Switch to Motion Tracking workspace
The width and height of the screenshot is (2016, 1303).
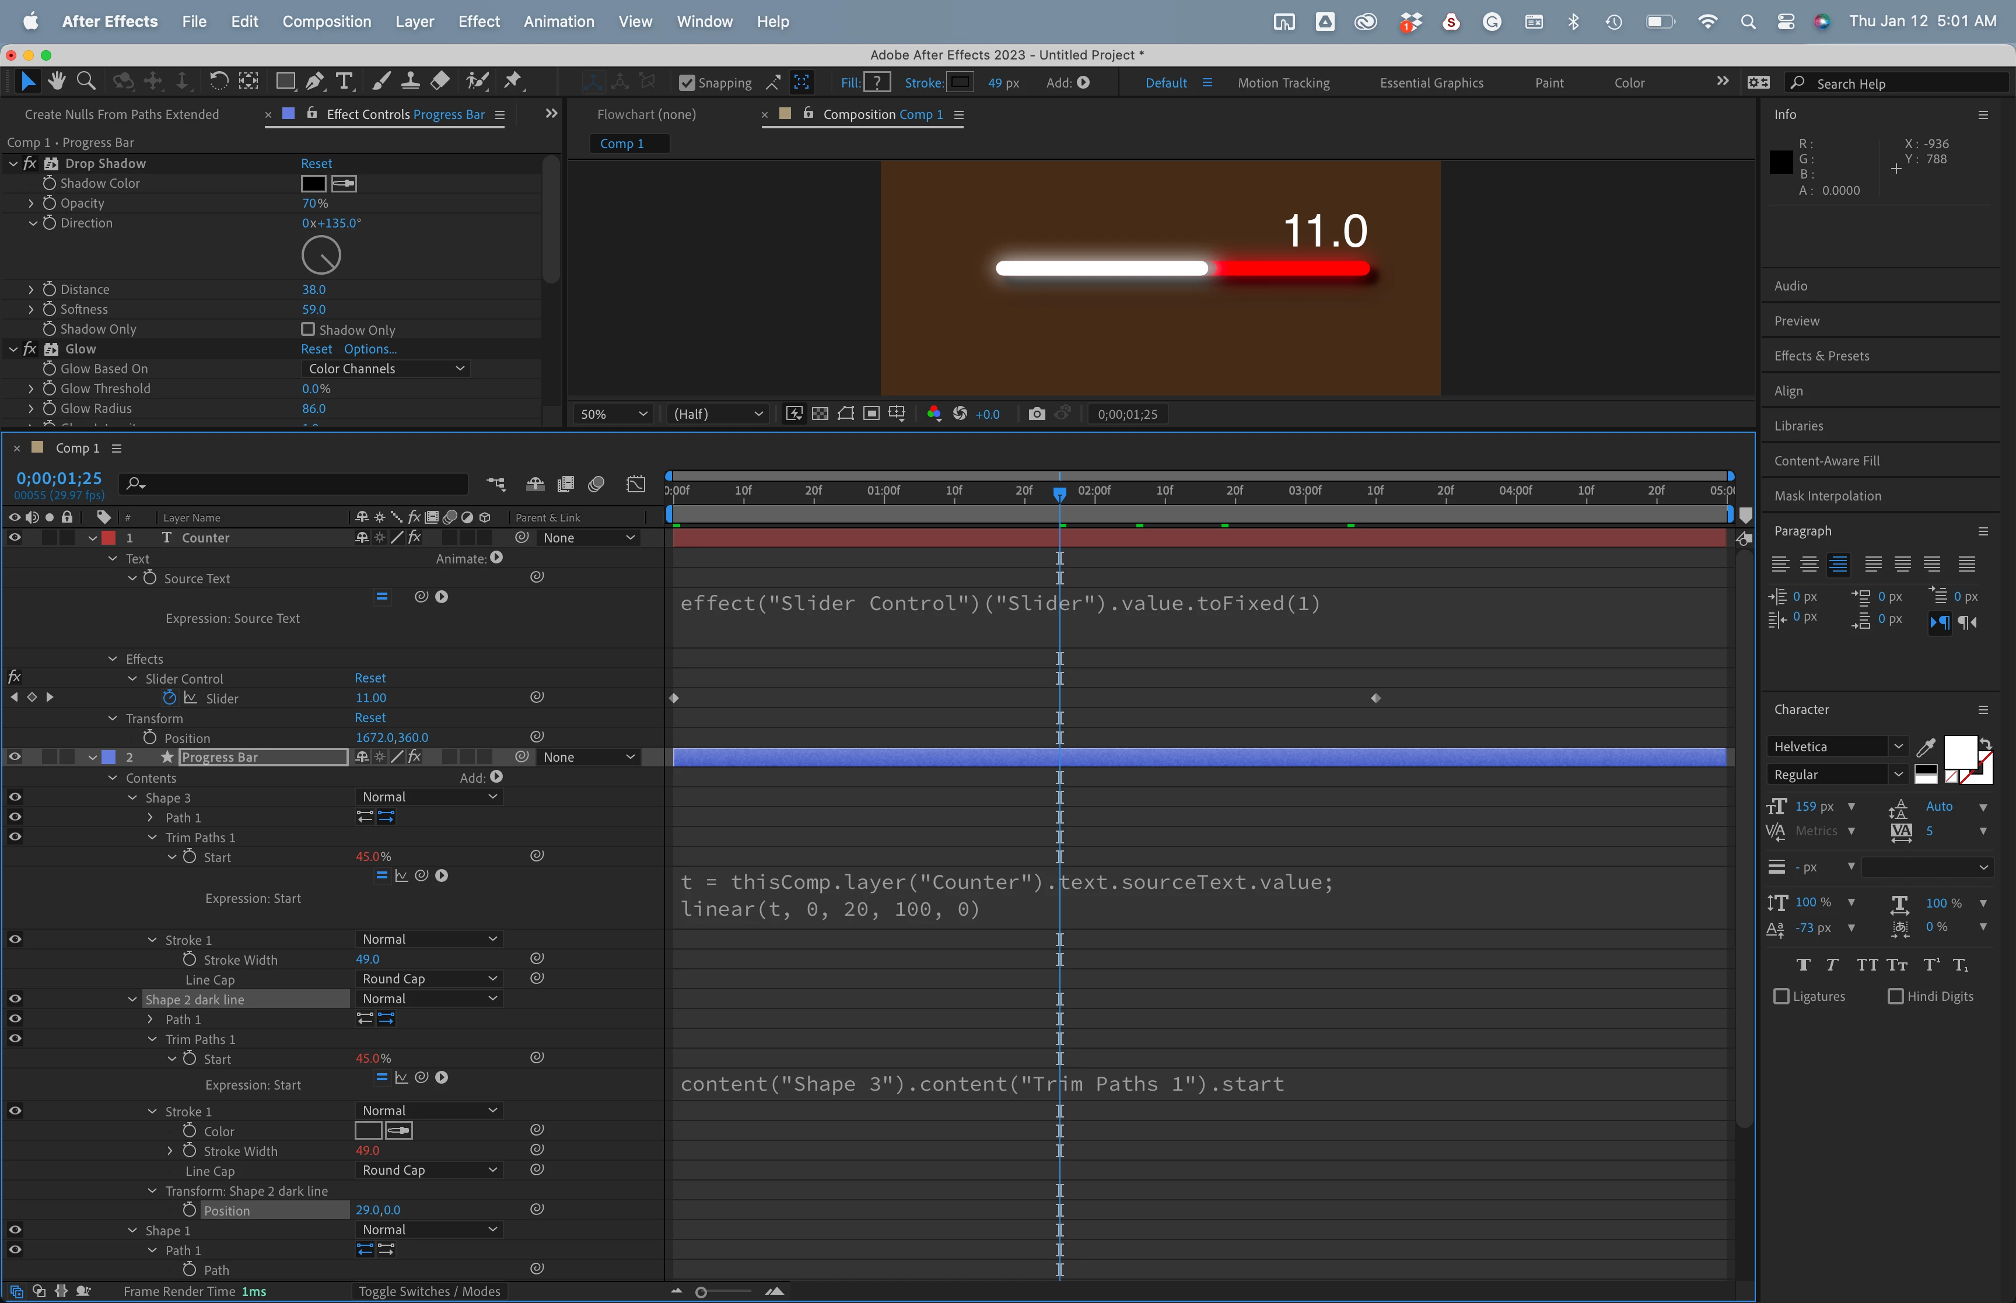pos(1283,83)
